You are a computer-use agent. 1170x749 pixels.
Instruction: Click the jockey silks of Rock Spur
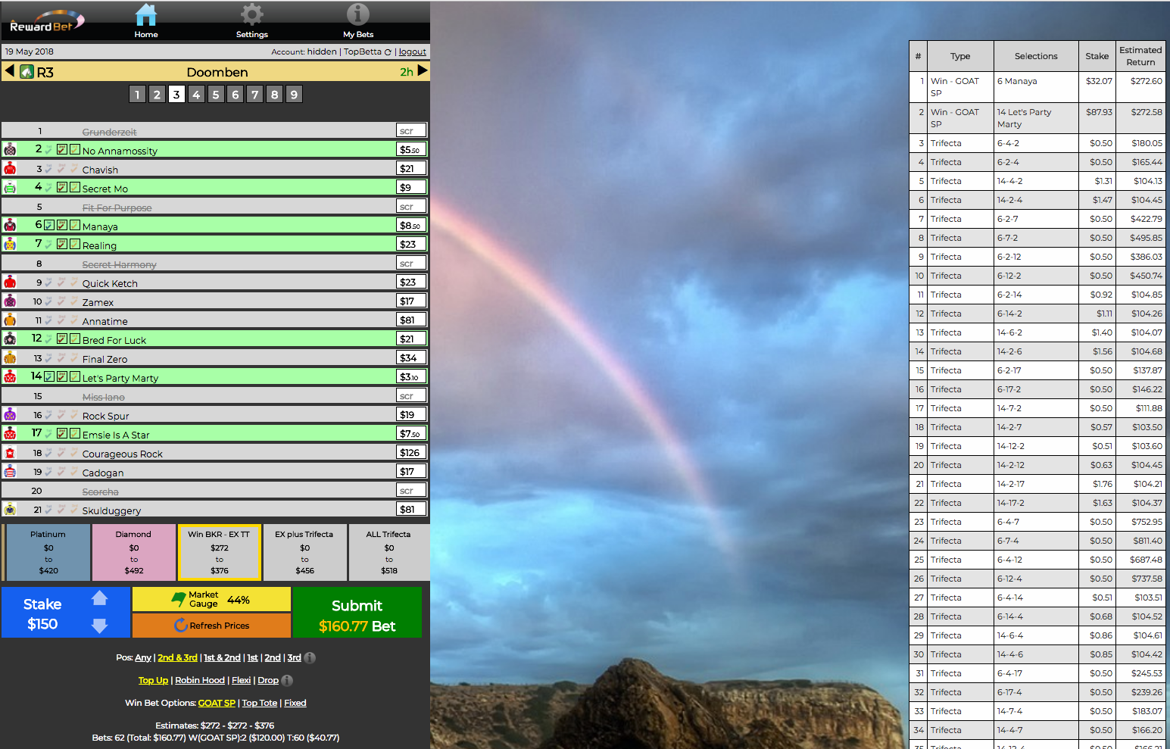[x=10, y=414]
